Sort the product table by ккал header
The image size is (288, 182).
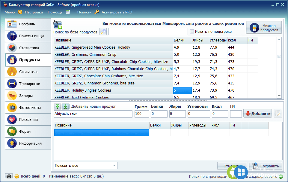tap(237, 40)
